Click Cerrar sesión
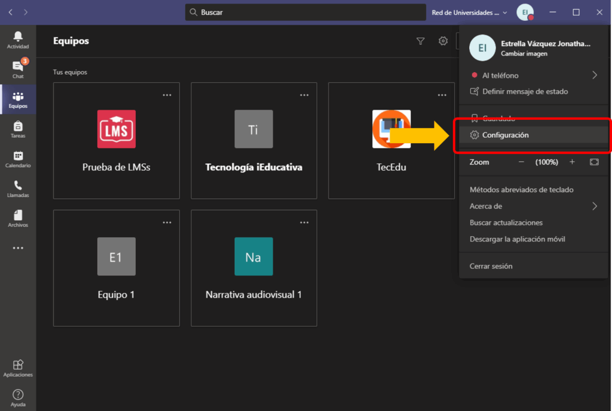The width and height of the screenshot is (612, 411). [x=491, y=266]
